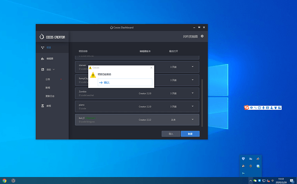Click the Cocos Creator logo
The image size is (297, 184).
click(x=52, y=37)
